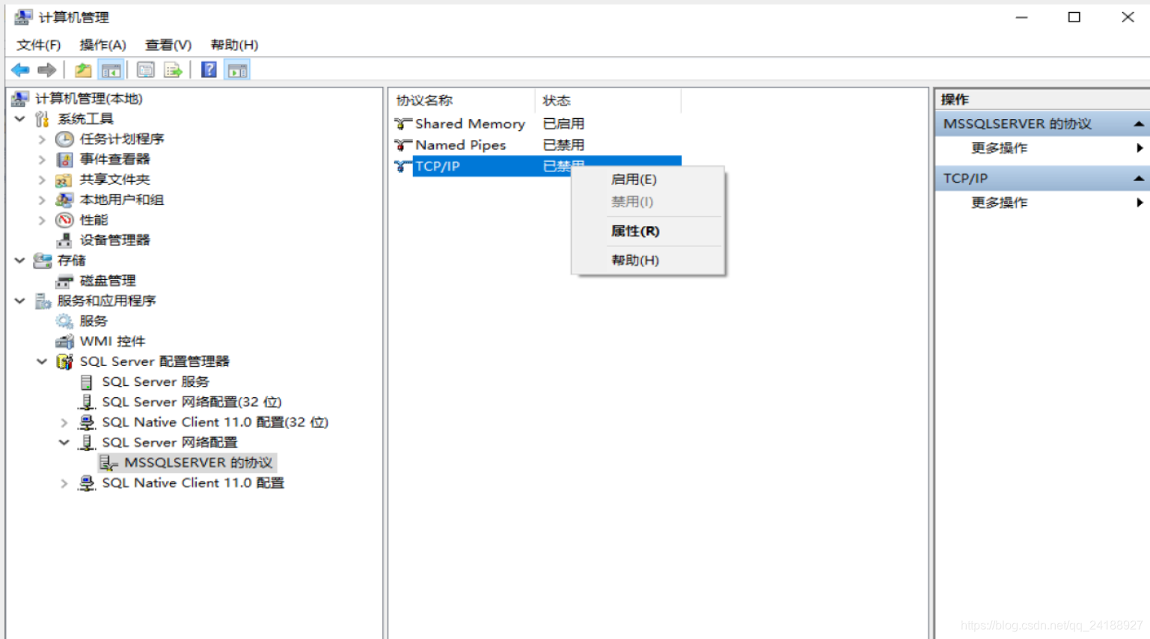
Task: Open the 操作(A) menu
Action: (103, 45)
